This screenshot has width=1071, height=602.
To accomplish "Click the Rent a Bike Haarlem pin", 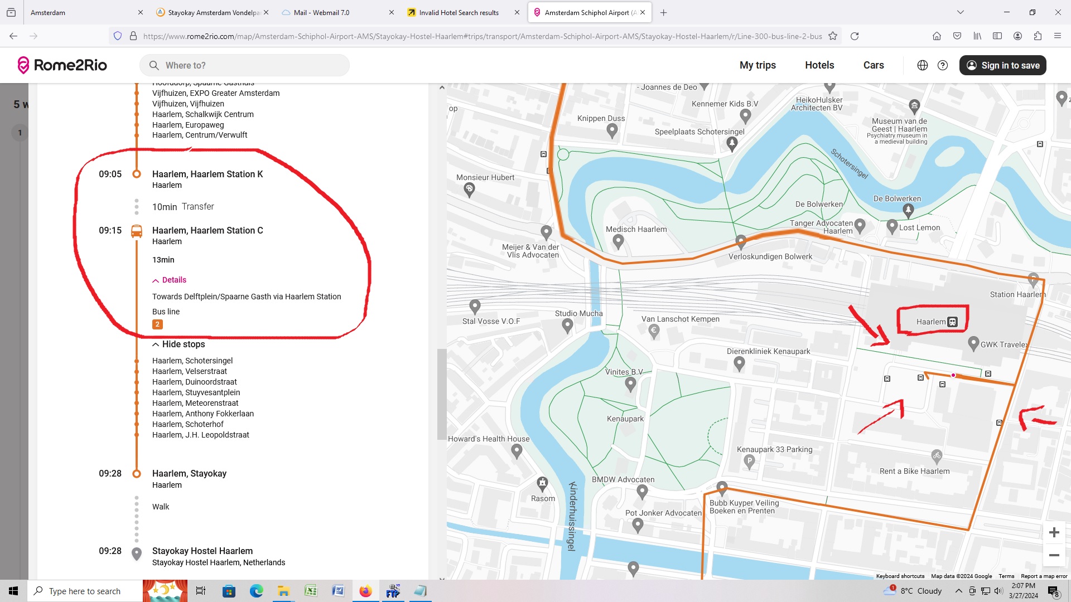I will pyautogui.click(x=937, y=457).
